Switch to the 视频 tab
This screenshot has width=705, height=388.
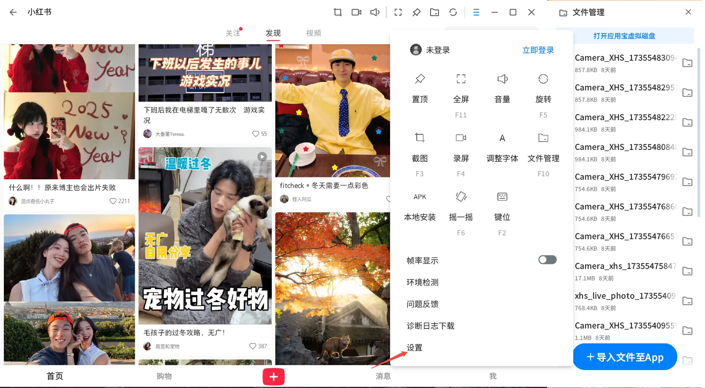314,33
